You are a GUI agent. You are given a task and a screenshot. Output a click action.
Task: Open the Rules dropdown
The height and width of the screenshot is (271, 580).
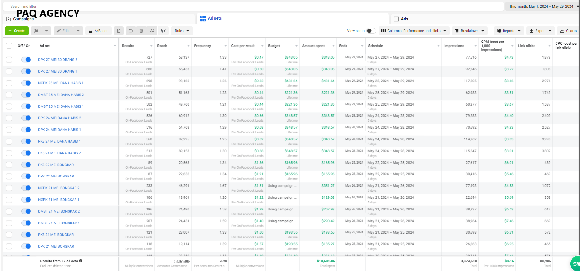[182, 31]
